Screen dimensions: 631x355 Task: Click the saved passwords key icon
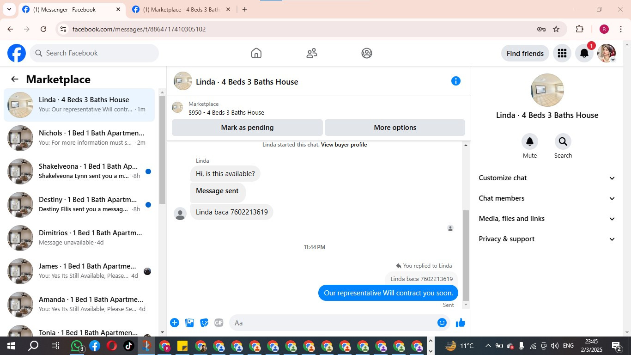click(x=541, y=29)
